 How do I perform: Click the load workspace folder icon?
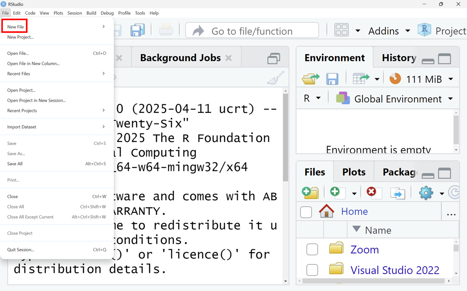coord(311,79)
